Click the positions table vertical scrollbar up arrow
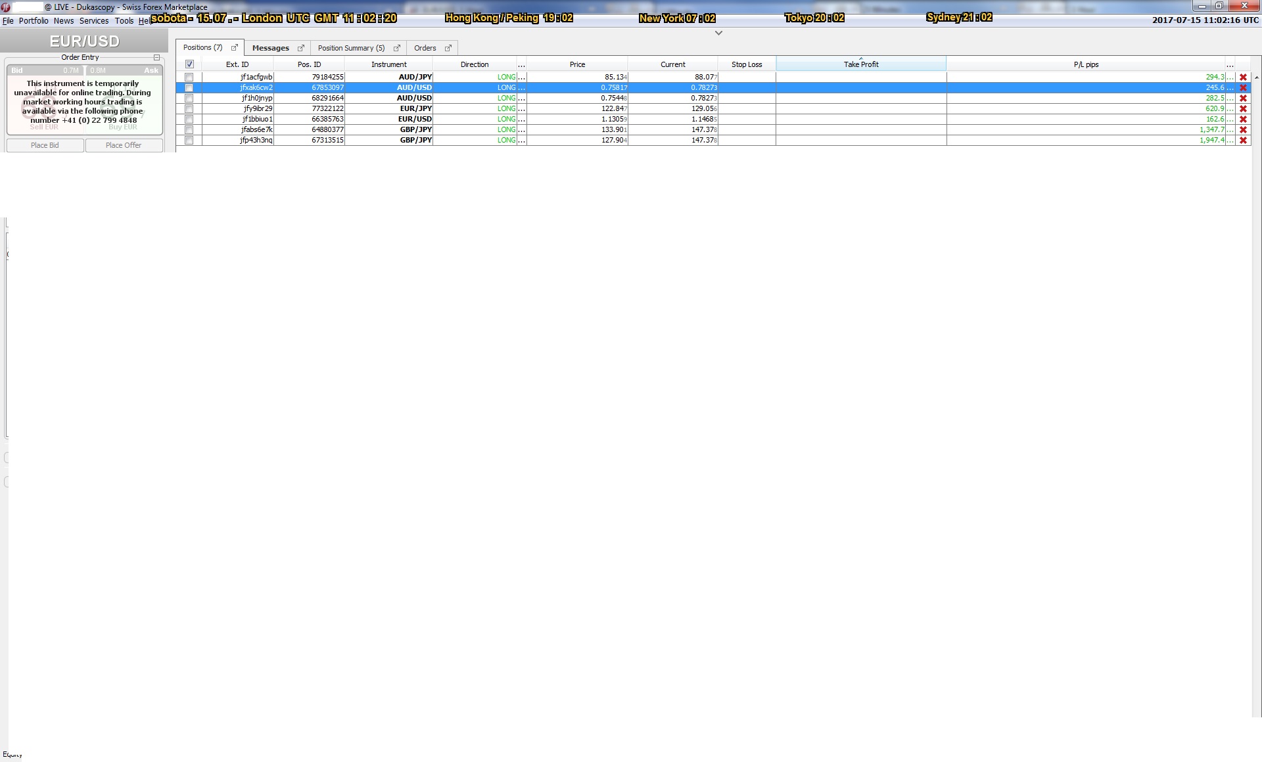 (x=1257, y=78)
